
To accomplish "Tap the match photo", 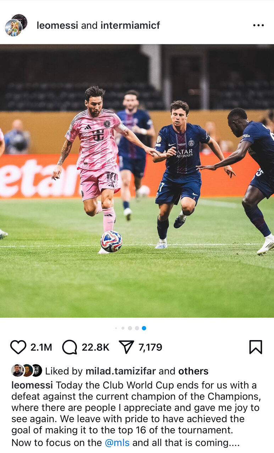I will pyautogui.click(x=137, y=181).
